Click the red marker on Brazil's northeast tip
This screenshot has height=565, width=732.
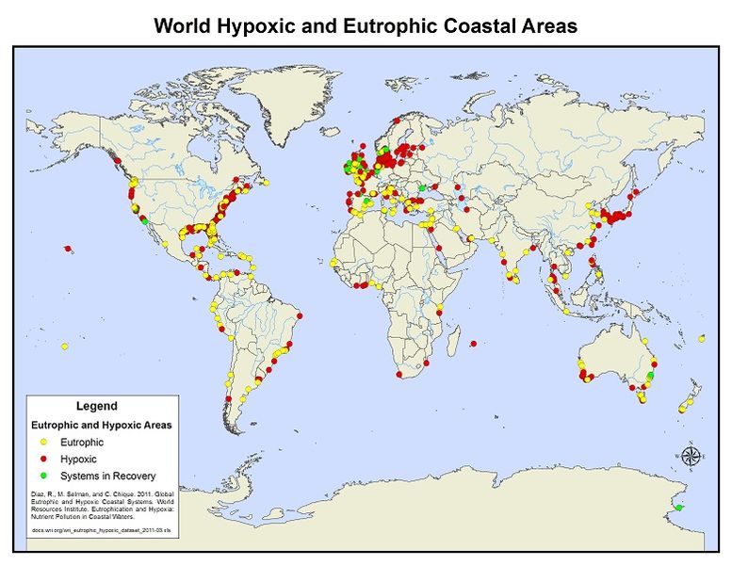[x=300, y=315]
